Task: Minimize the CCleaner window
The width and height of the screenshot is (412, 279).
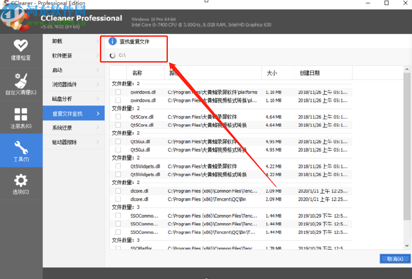Action: (x=368, y=3)
